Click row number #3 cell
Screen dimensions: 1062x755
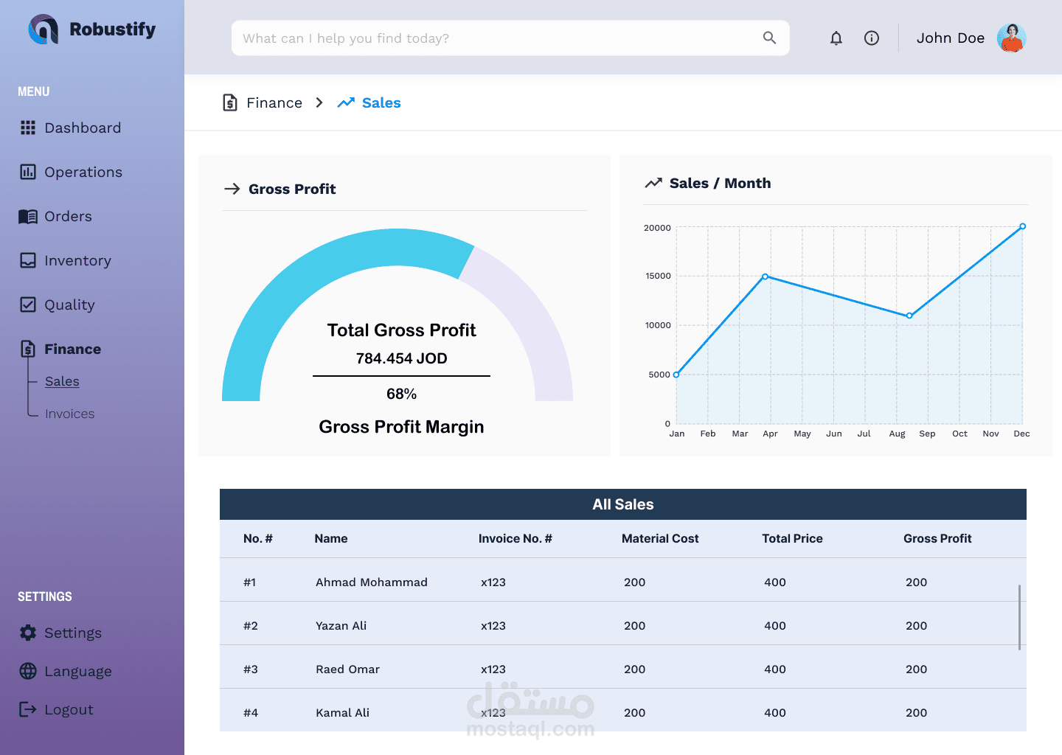point(251,669)
